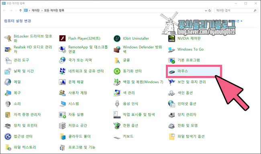Open the Windows Defender firewall icon

117,49
